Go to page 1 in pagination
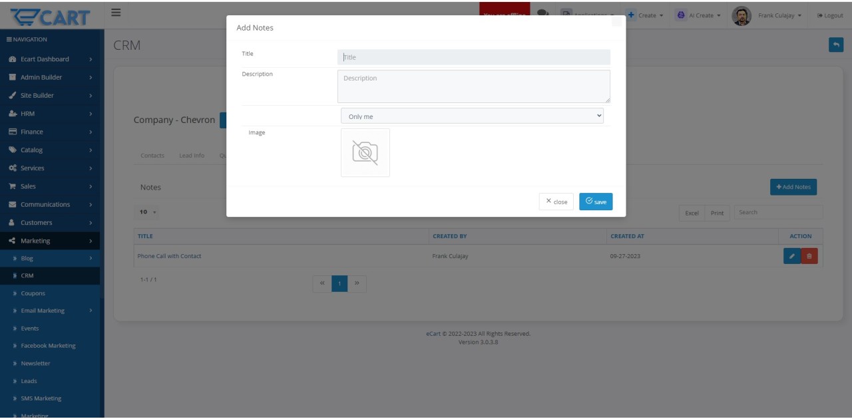 [339, 284]
